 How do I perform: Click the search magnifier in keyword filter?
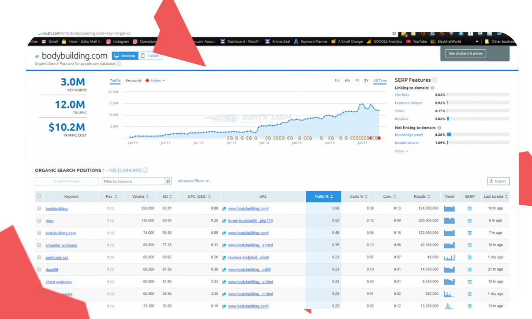point(168,181)
